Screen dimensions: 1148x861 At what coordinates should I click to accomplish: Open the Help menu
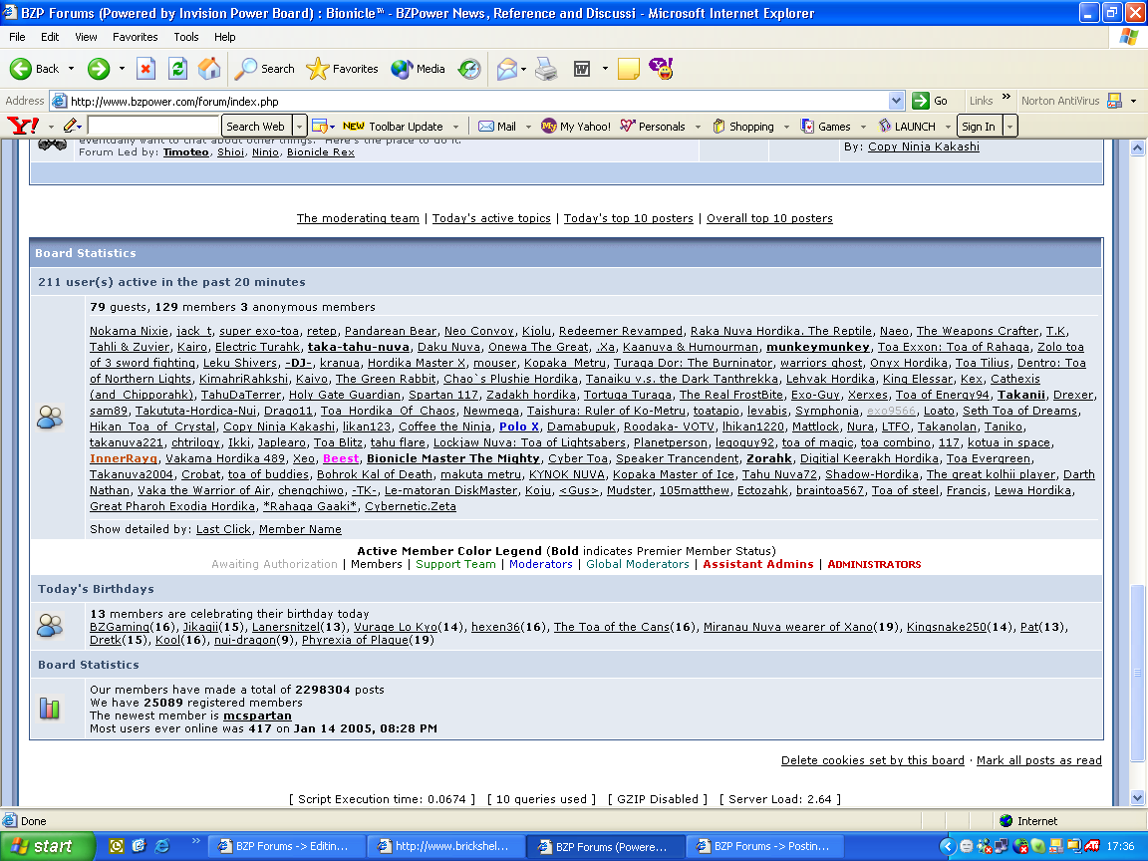225,37
